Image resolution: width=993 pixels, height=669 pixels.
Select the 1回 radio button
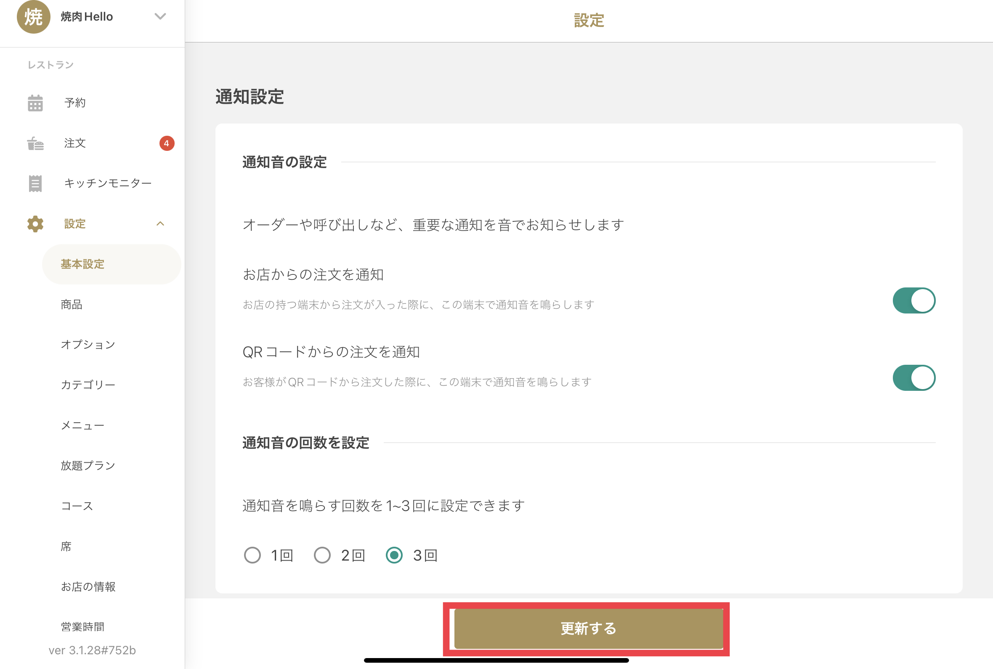tap(252, 555)
